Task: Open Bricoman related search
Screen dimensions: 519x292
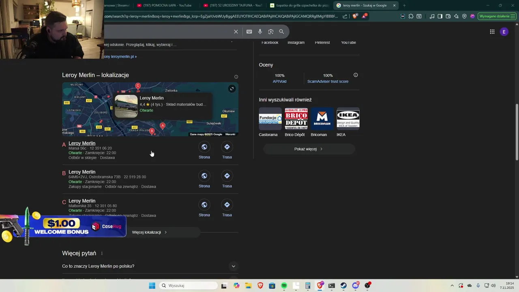Action: point(322,122)
